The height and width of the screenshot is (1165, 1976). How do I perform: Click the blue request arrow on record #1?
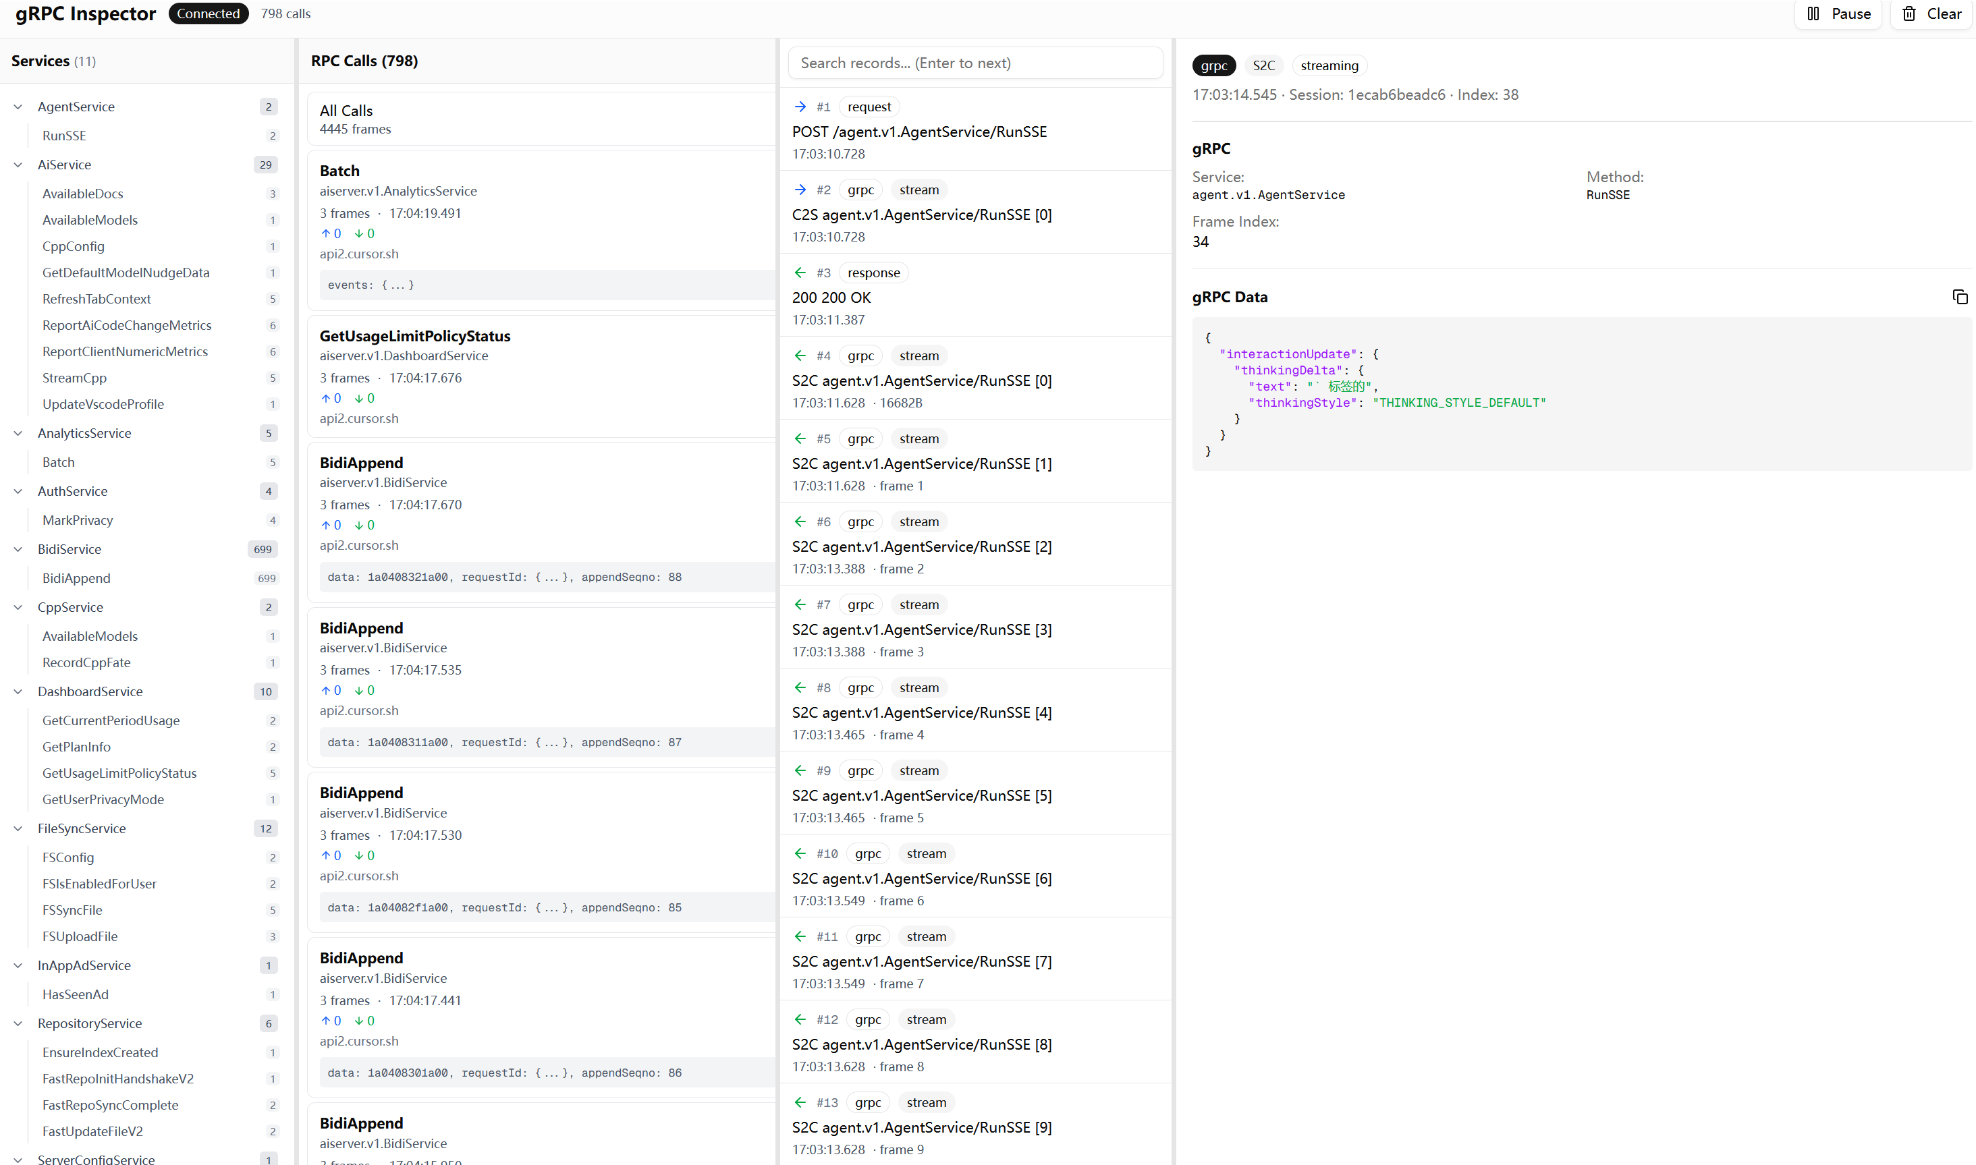(x=800, y=107)
